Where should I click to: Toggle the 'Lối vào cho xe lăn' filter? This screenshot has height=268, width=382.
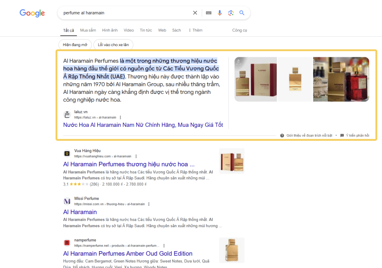113,44
